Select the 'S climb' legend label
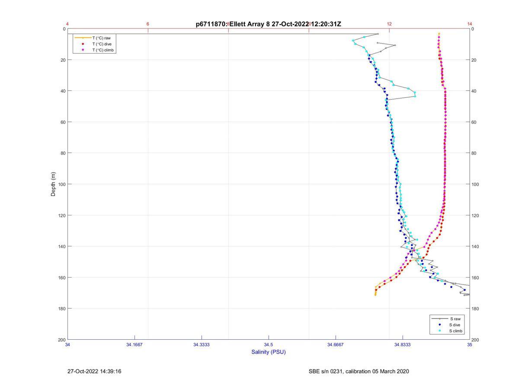Viewport: 519px width, 382px height. click(x=456, y=331)
